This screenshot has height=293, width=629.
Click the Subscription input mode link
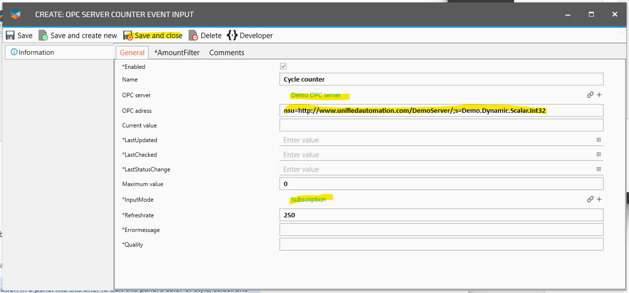click(x=308, y=199)
